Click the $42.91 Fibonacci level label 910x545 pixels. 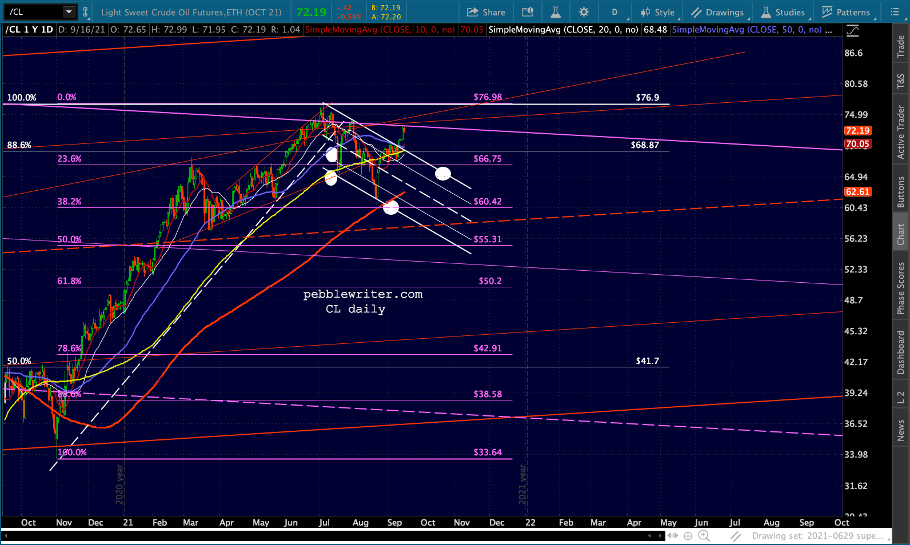[488, 348]
